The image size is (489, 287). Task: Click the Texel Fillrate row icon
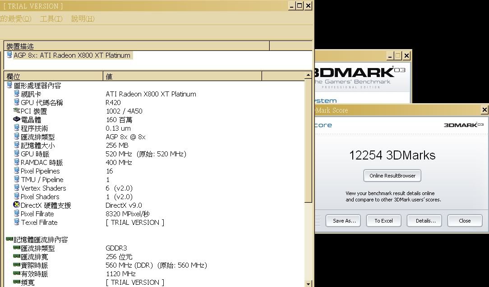click(x=17, y=222)
